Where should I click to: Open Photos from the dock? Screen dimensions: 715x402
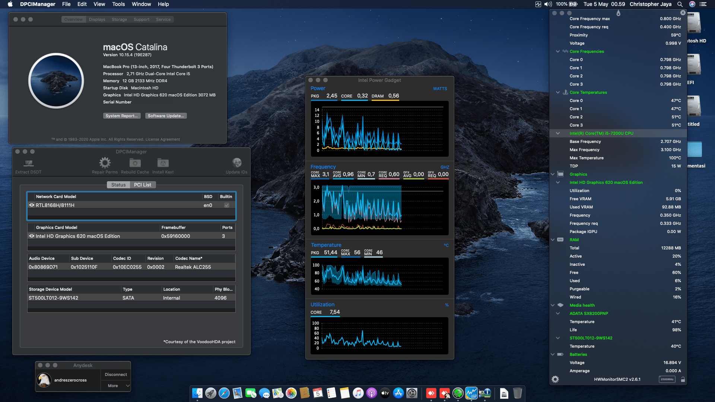pos(291,393)
